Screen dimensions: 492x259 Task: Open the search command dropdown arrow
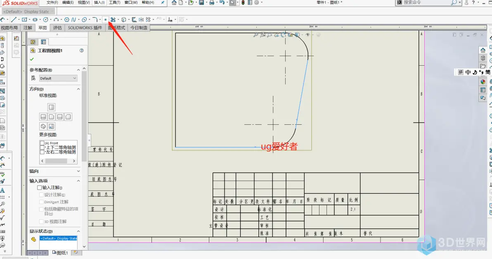[x=460, y=2]
